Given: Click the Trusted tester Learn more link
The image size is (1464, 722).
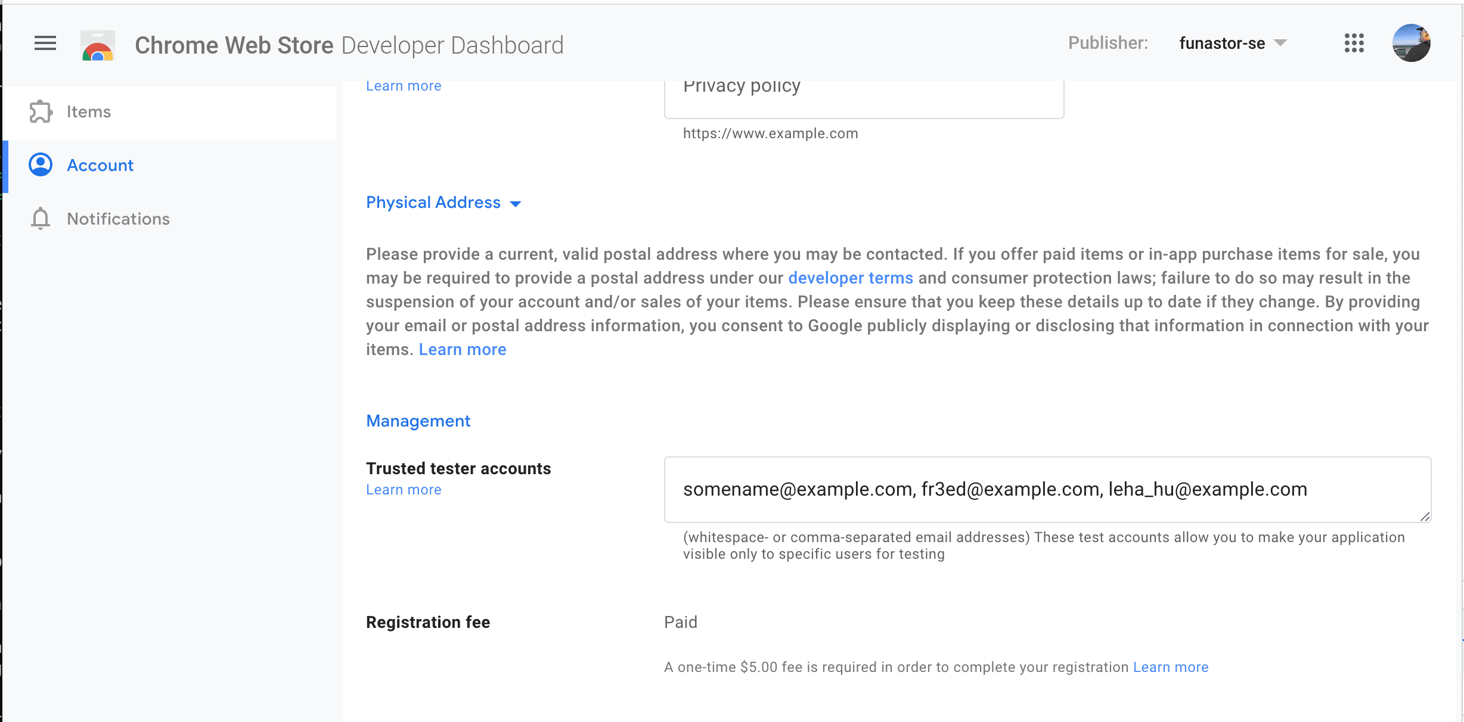Looking at the screenshot, I should [x=402, y=489].
